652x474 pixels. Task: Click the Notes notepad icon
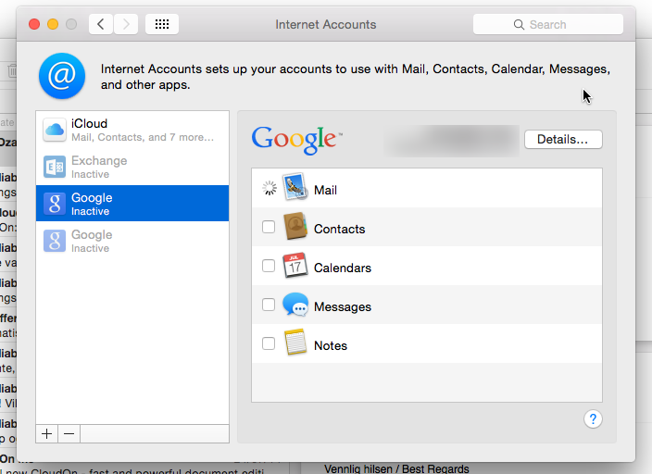pyautogui.click(x=295, y=343)
